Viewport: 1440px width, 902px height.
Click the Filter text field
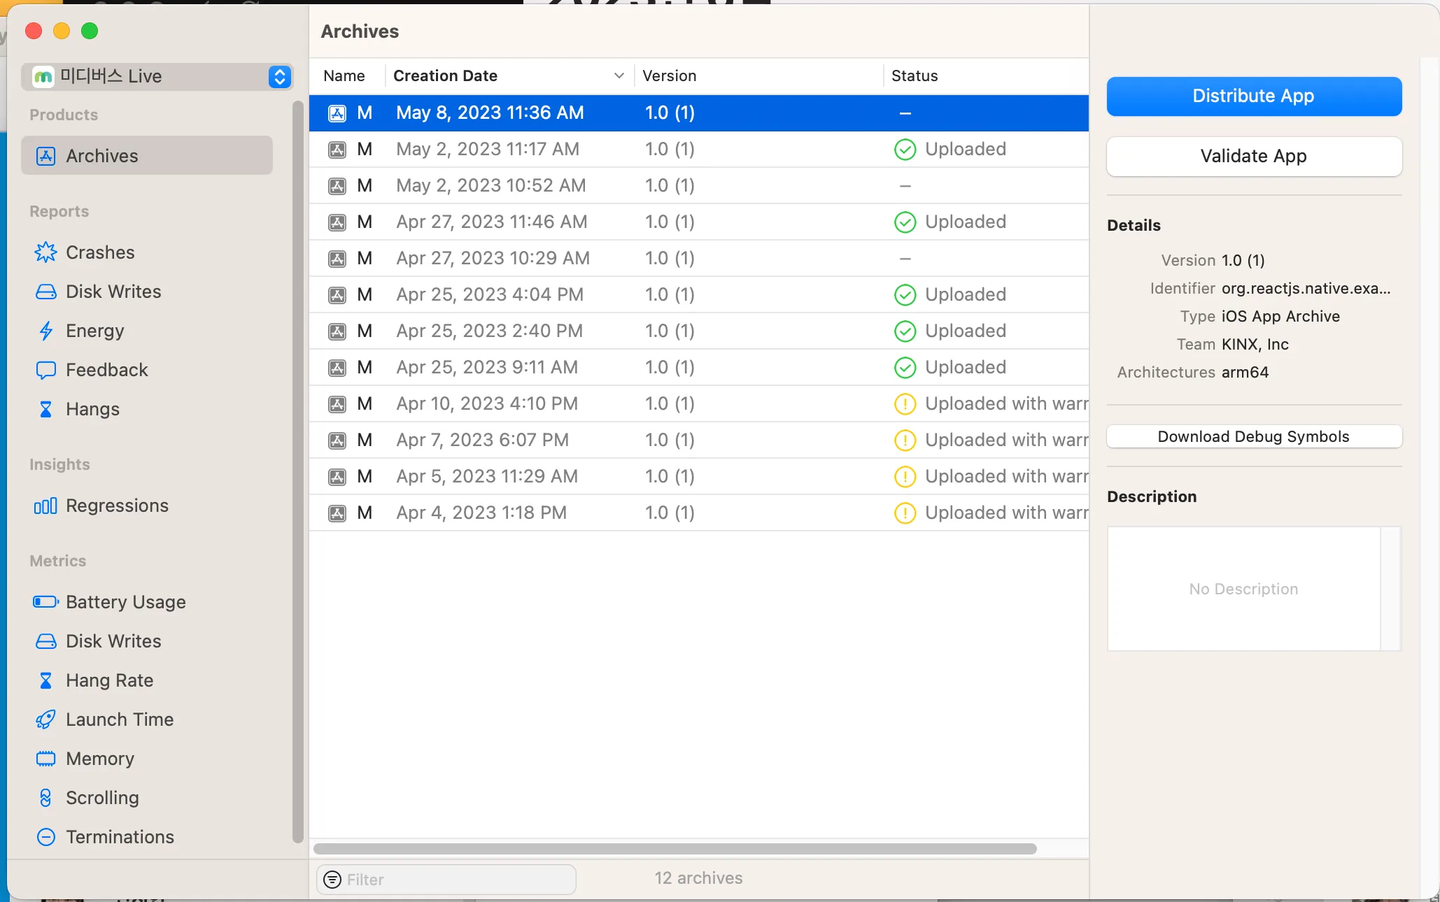[458, 880]
